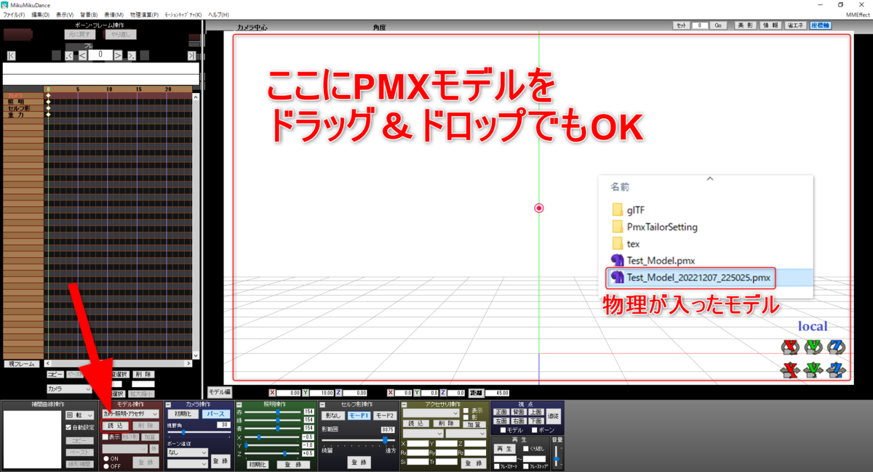Toggle accessory 影 checkbox
This screenshot has width=873, height=472.
[466, 419]
